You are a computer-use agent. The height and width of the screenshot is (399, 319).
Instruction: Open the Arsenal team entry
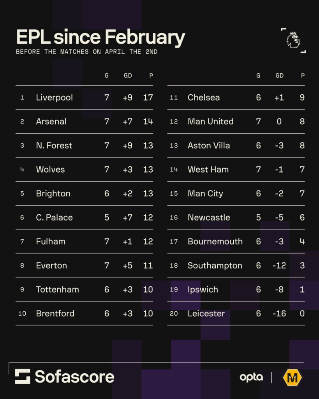pos(51,122)
